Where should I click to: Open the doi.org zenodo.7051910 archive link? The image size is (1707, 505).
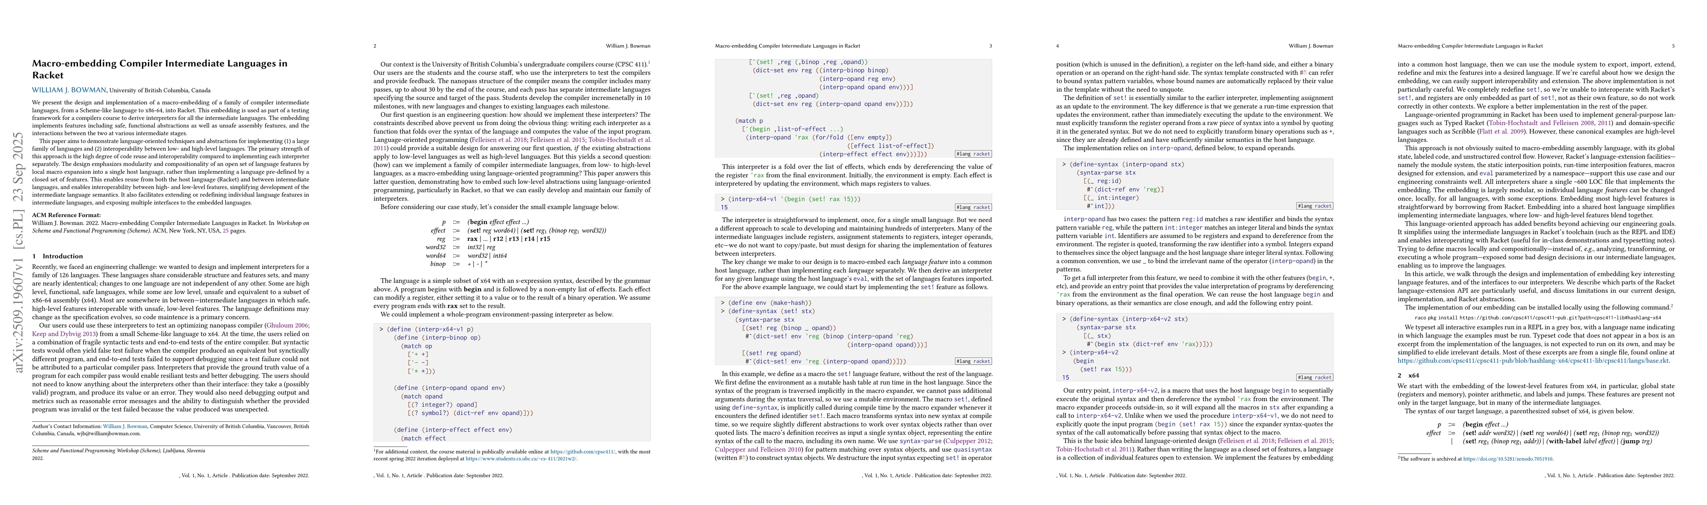tap(1508, 458)
